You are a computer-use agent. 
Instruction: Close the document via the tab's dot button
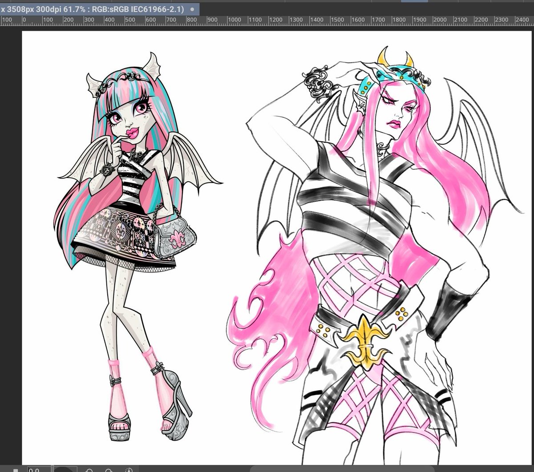(x=192, y=9)
